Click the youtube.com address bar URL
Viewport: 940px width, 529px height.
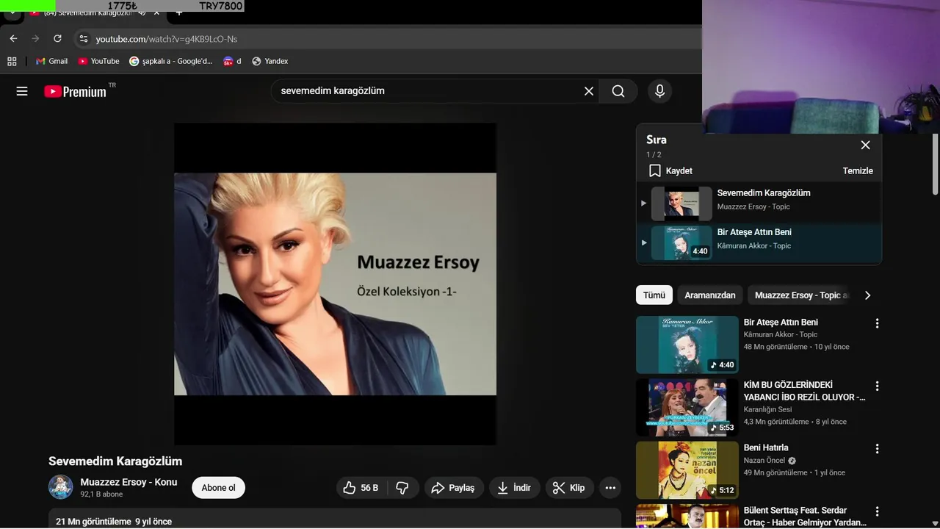coord(167,39)
